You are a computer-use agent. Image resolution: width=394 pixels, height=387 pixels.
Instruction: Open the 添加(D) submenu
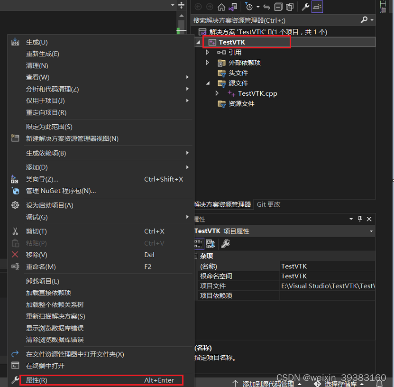pos(101,167)
